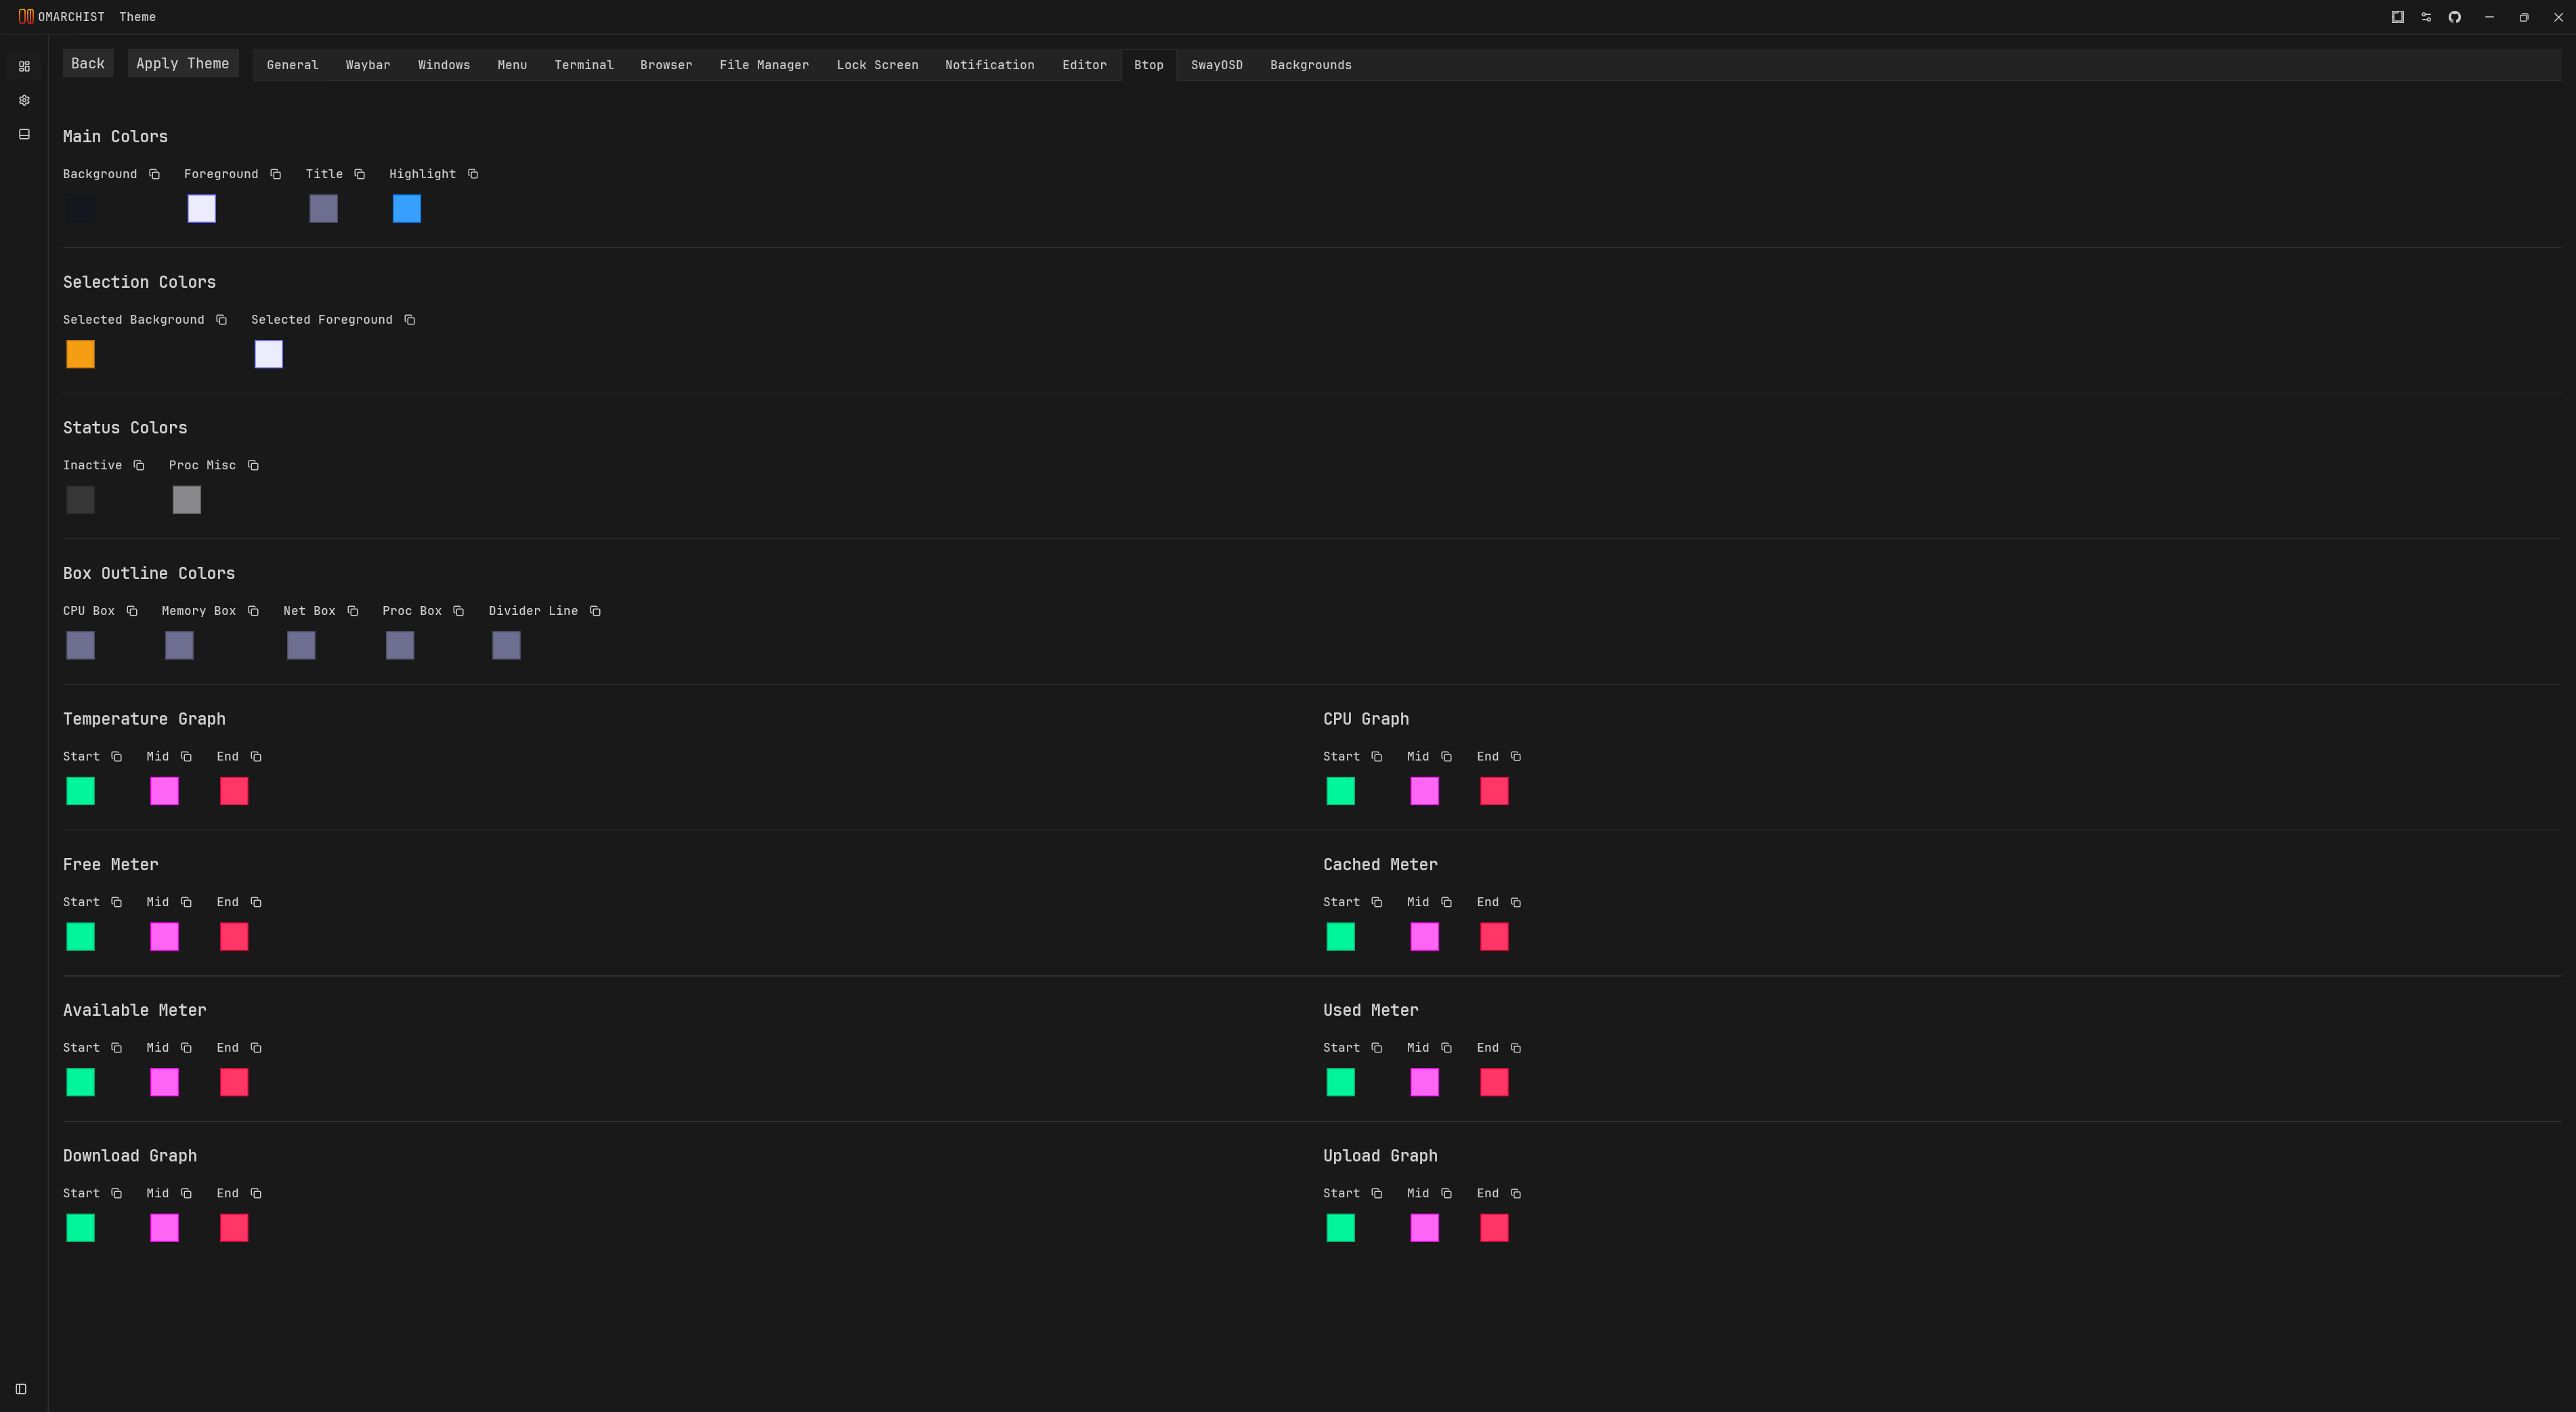Edit the Main Colors Foreground swatch
This screenshot has height=1412, width=2576.
(x=202, y=209)
